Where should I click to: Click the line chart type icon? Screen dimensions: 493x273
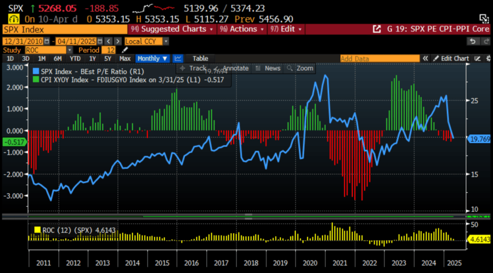pos(178,59)
